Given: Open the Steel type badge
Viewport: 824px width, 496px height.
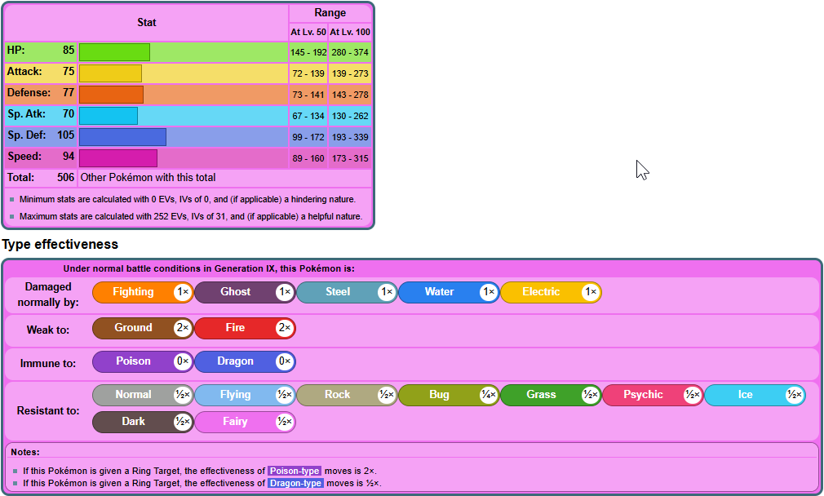Looking at the screenshot, I should click(x=347, y=292).
